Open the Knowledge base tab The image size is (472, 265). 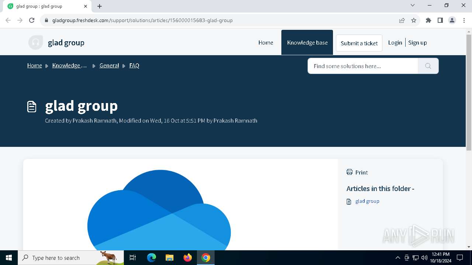tap(307, 42)
